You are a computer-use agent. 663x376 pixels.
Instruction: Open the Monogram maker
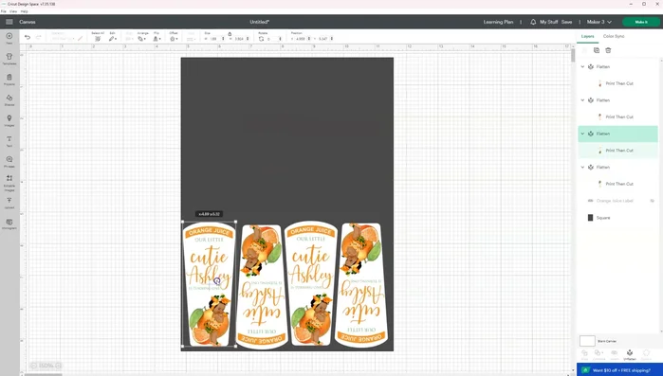click(9, 224)
